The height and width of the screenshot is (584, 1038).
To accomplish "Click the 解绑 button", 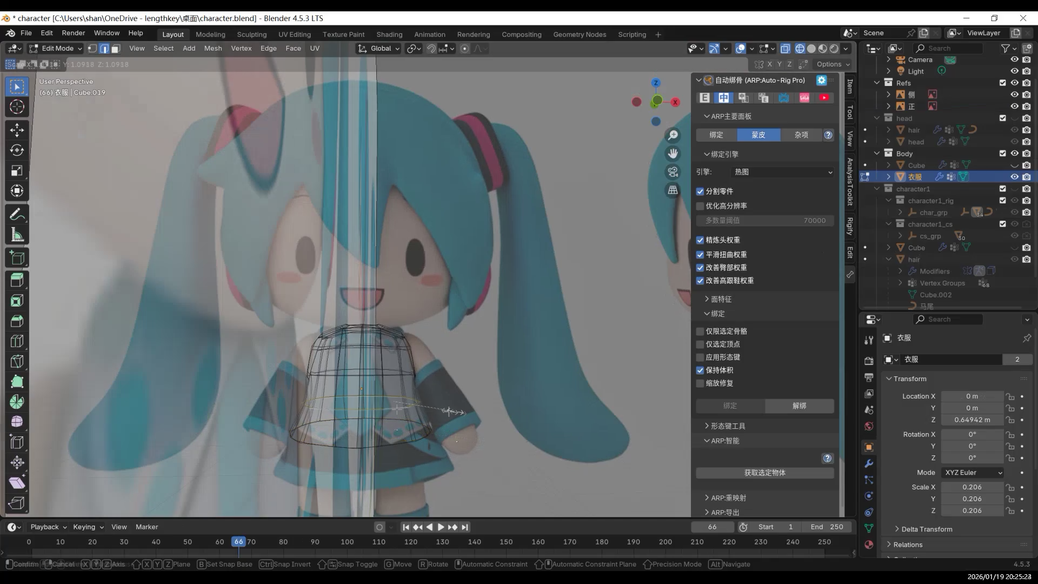I will pyautogui.click(x=799, y=406).
